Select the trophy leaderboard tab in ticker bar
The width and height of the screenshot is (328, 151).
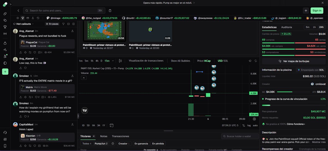pos(23,18)
